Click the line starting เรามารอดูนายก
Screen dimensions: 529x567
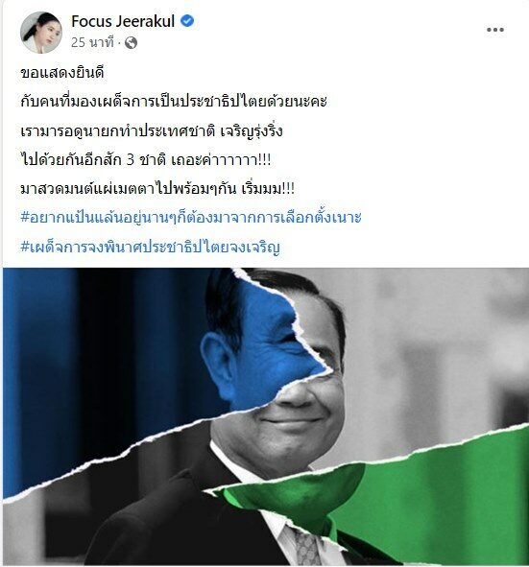152,130
